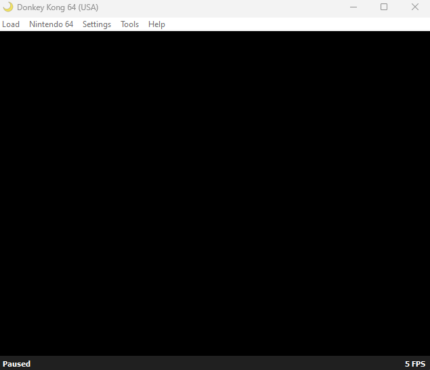Open the Load menu
This screenshot has height=370, width=430.
tap(11, 24)
